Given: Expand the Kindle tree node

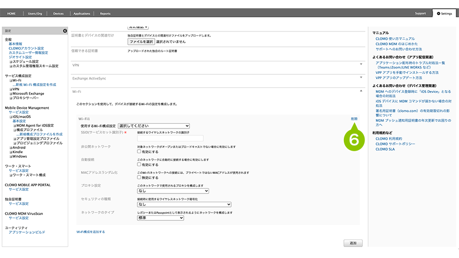Looking at the screenshot, I should tap(11, 152).
